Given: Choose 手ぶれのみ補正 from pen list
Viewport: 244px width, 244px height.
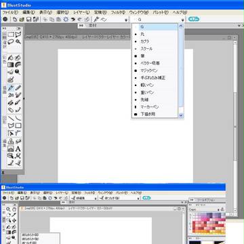Looking at the screenshot, I should click(155, 78).
